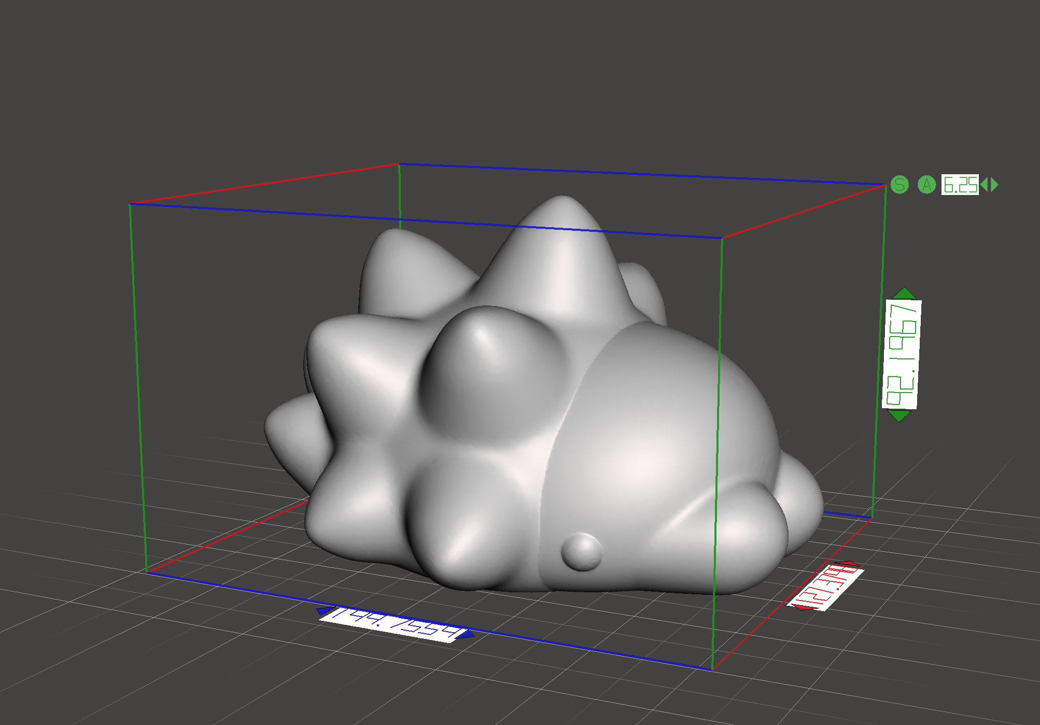Click the blue arrow left of 144.7554
The width and height of the screenshot is (1040, 725).
point(325,610)
